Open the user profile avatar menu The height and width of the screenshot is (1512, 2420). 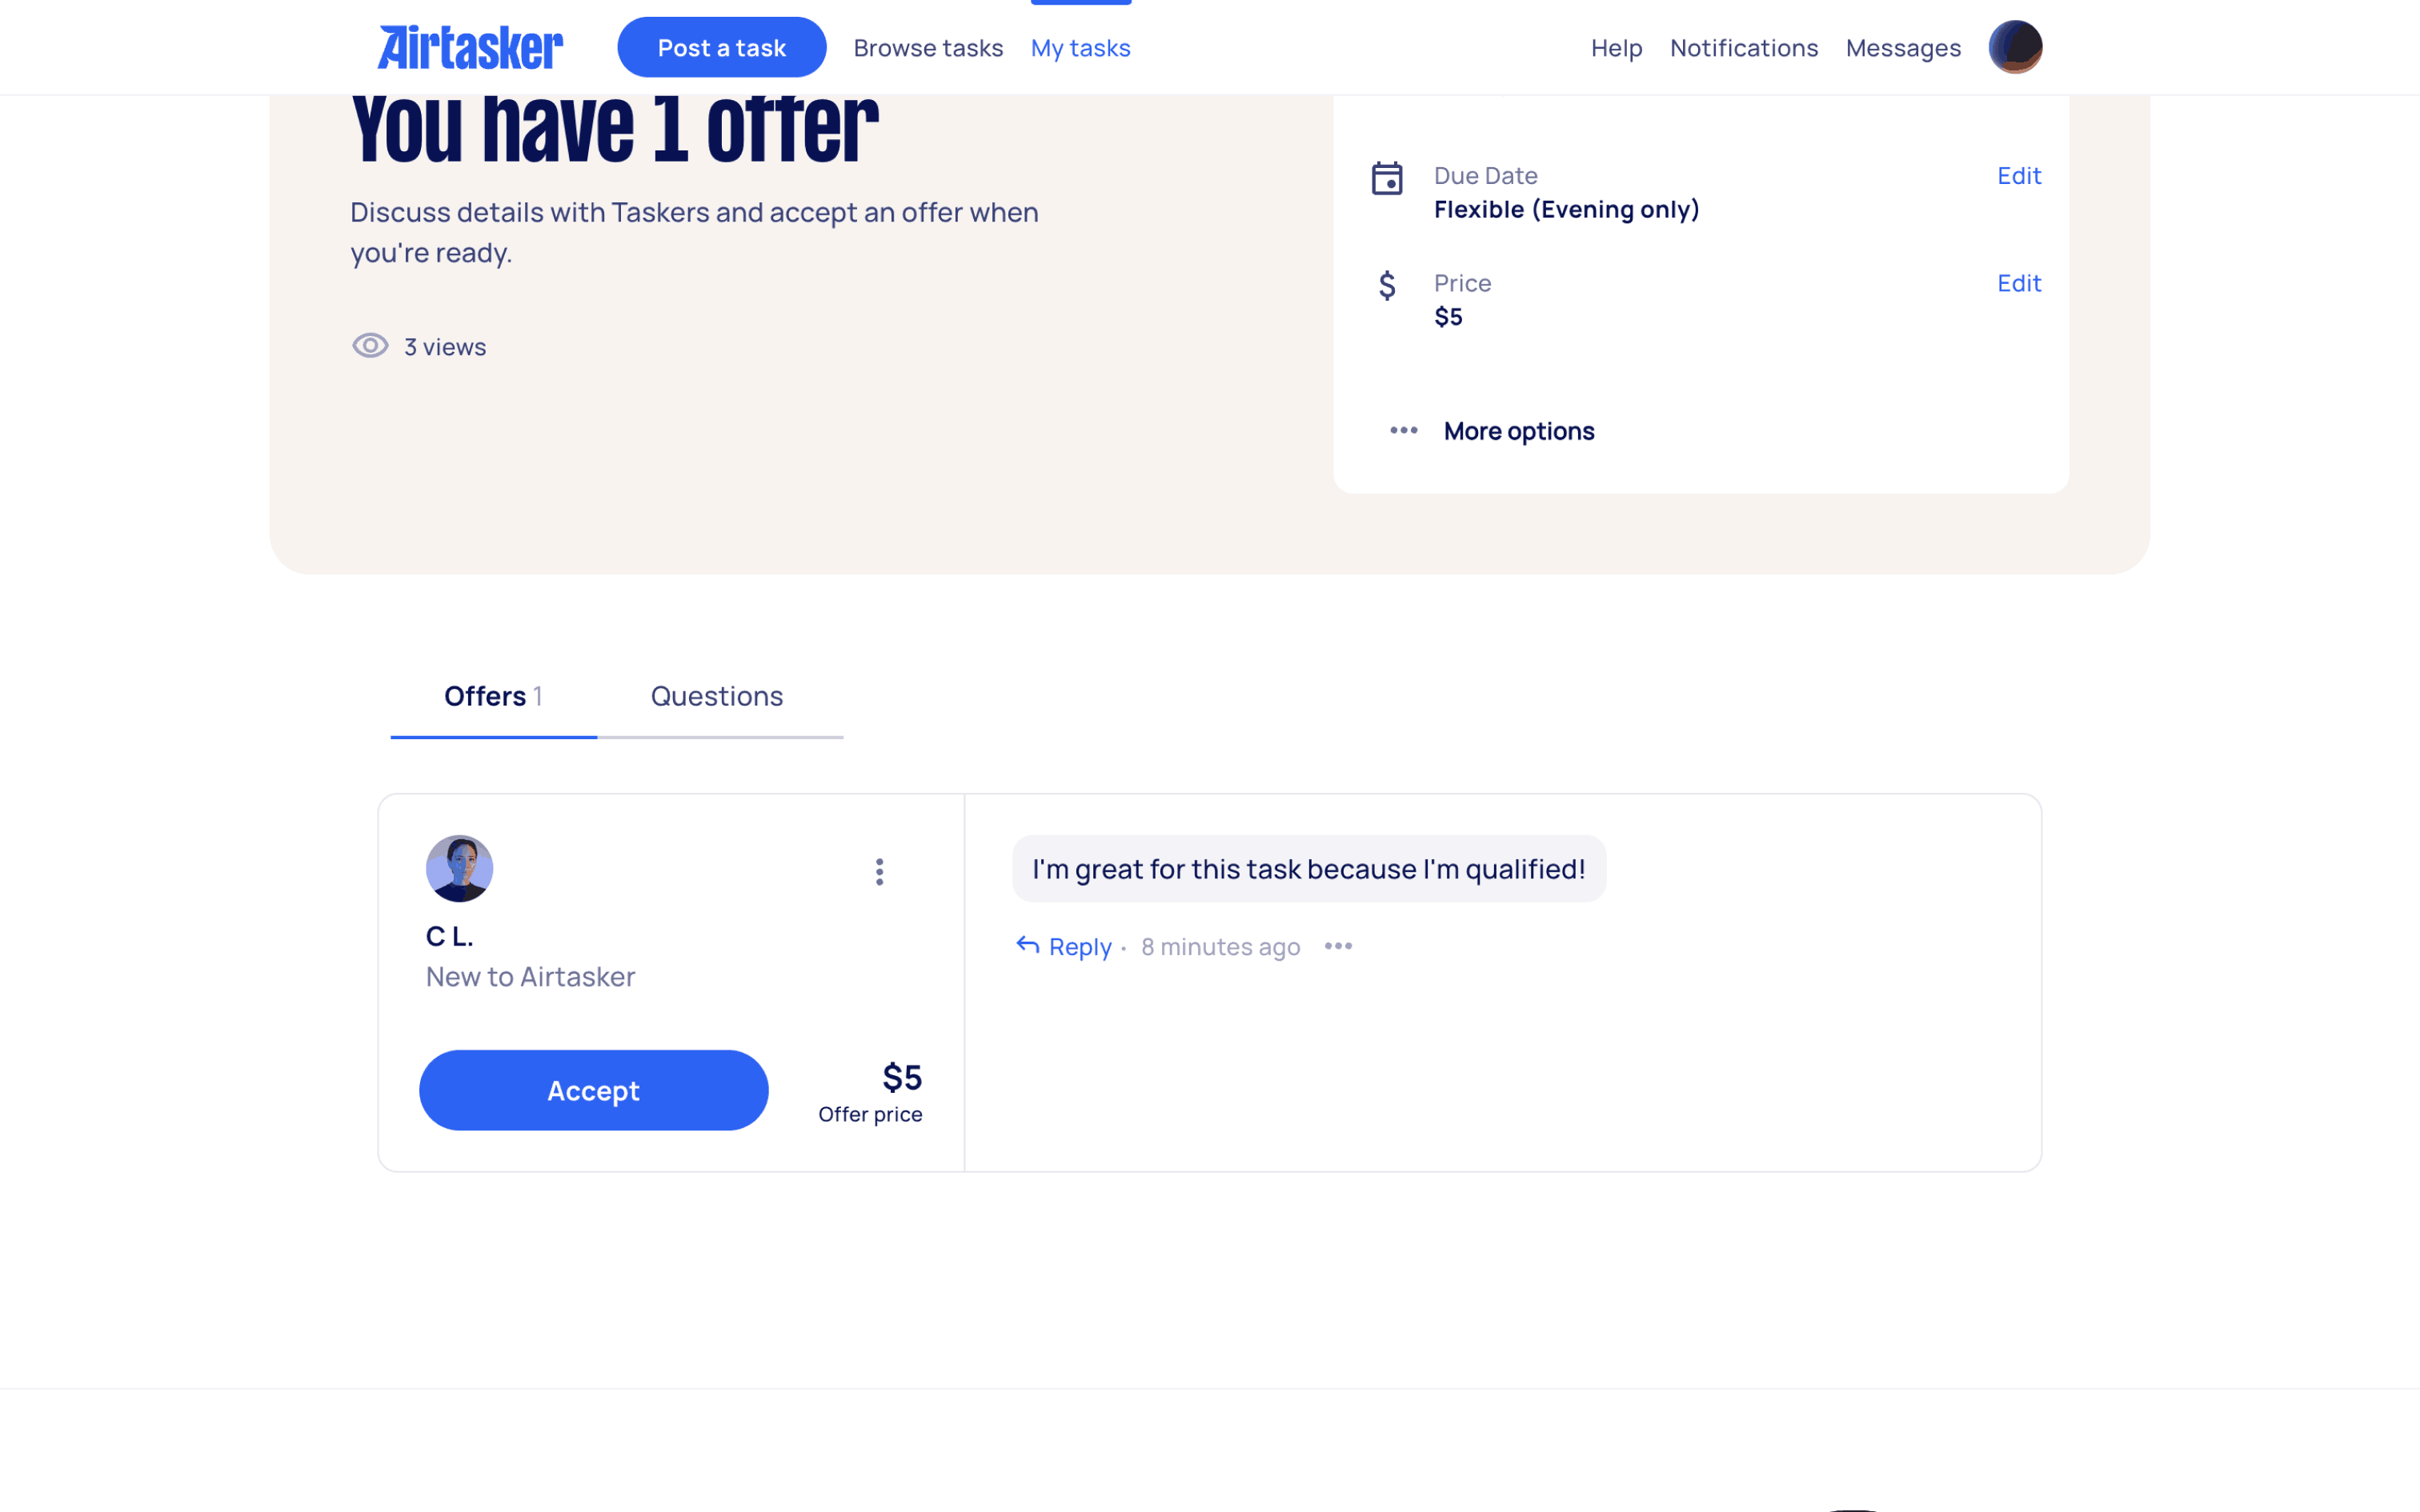point(2015,47)
